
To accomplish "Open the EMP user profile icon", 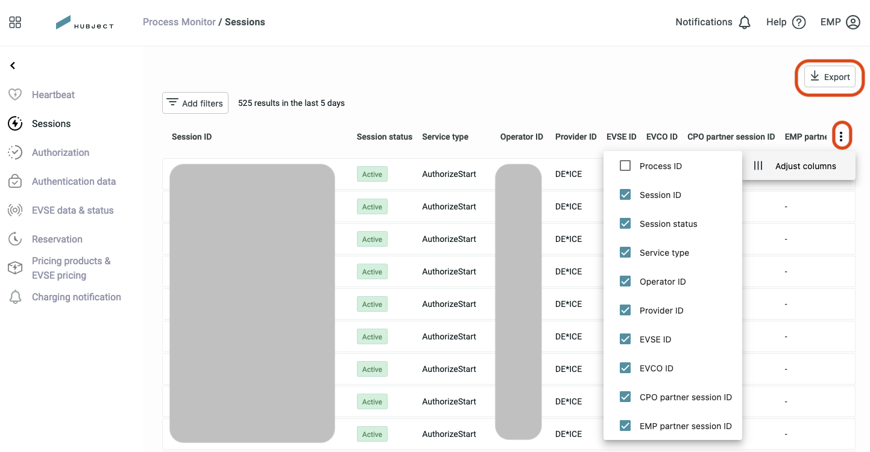I will coord(853,22).
